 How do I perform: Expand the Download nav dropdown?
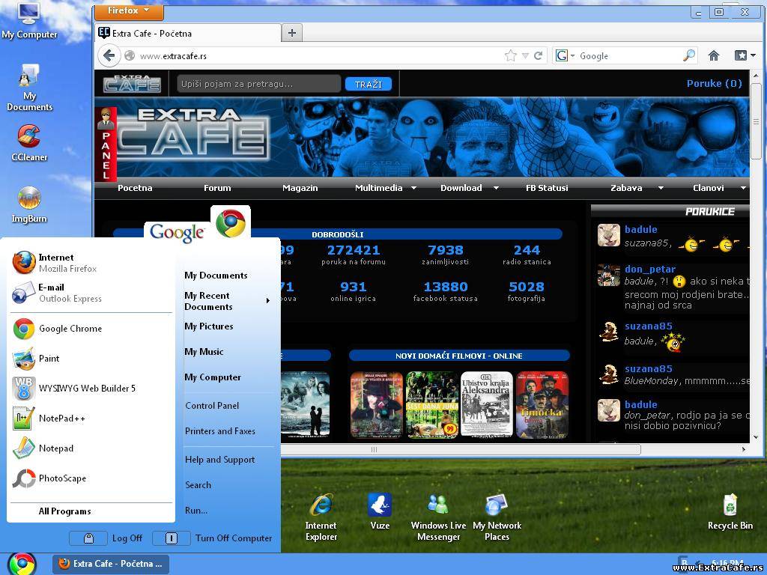coord(496,188)
